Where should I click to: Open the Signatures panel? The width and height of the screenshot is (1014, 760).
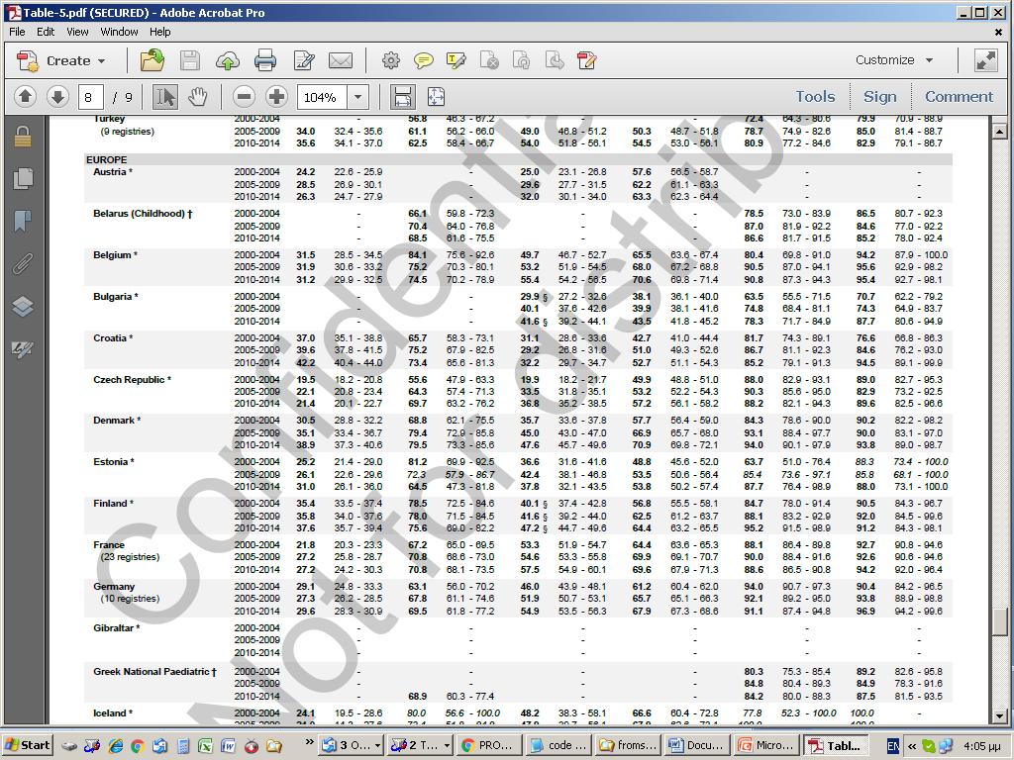coord(23,349)
